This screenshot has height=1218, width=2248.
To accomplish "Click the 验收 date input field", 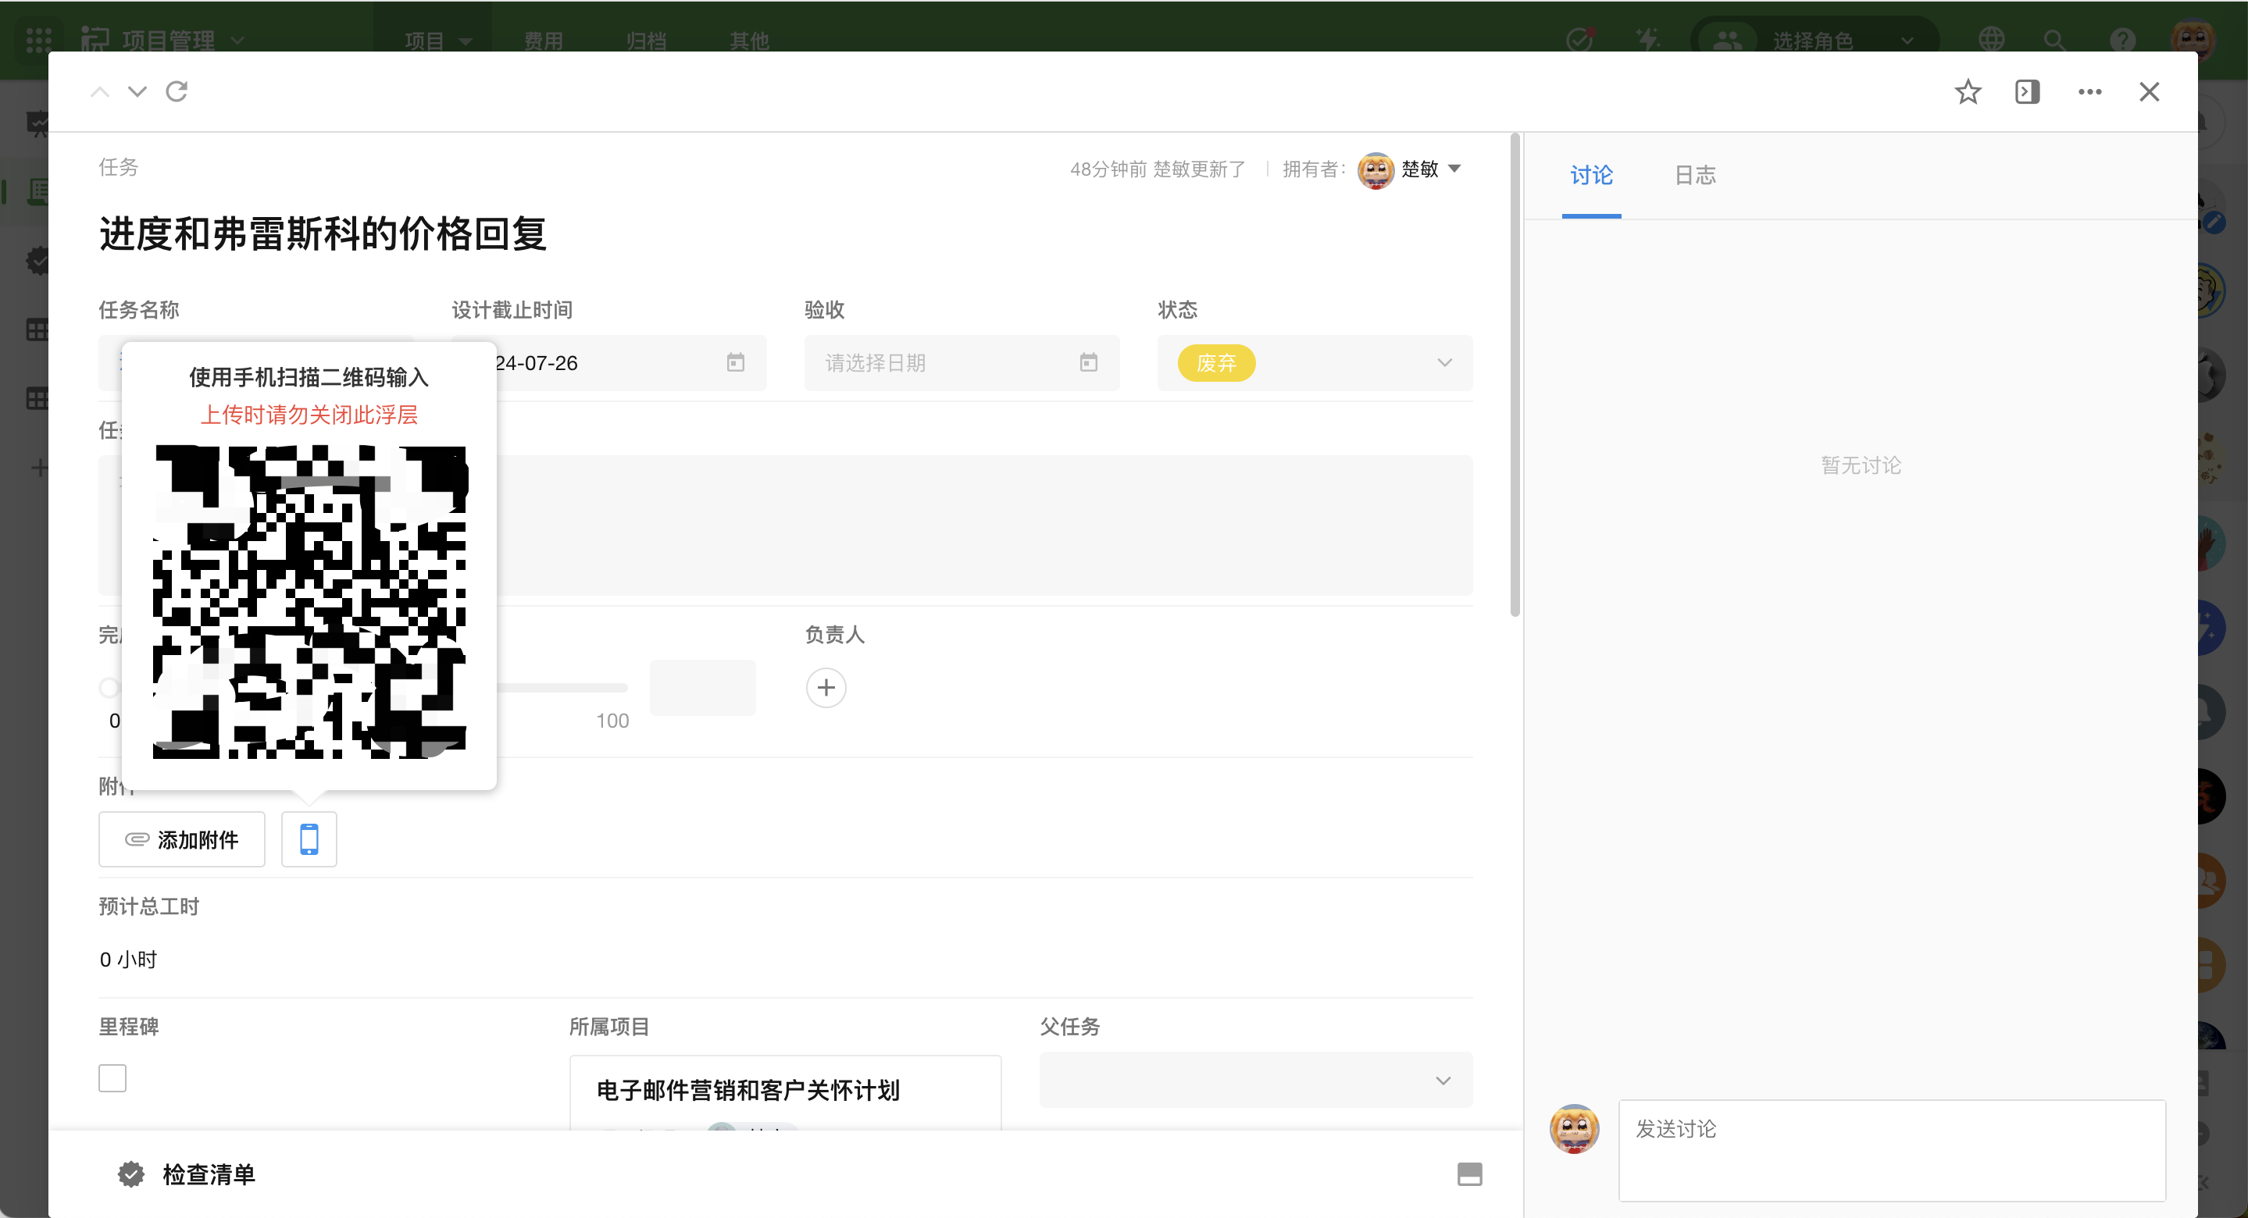I will click(962, 363).
